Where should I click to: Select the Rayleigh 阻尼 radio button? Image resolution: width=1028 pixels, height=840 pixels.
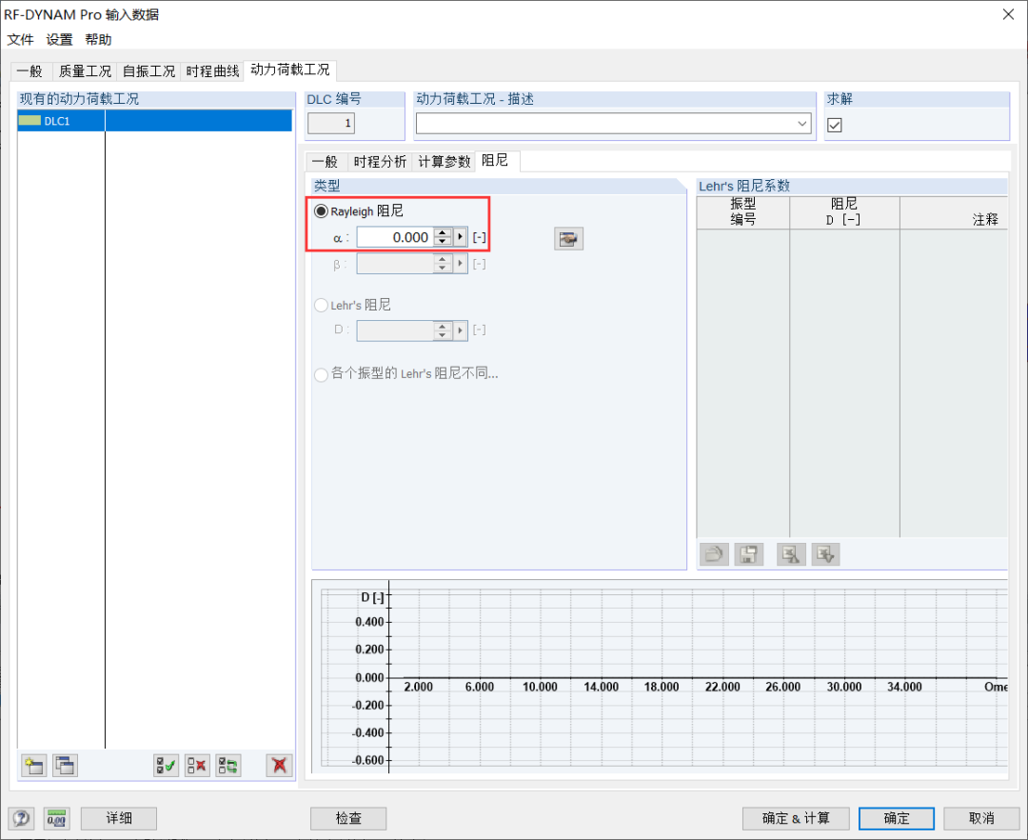[322, 211]
